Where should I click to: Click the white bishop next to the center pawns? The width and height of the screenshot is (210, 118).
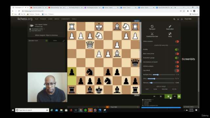[x=117, y=54]
